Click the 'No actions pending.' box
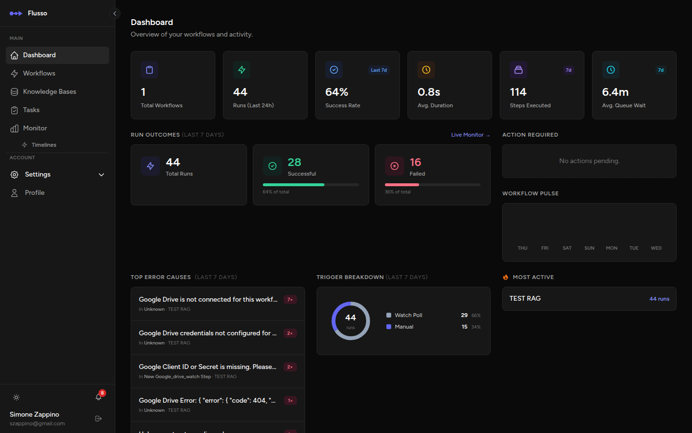This screenshot has width=692, height=433. 589,161
